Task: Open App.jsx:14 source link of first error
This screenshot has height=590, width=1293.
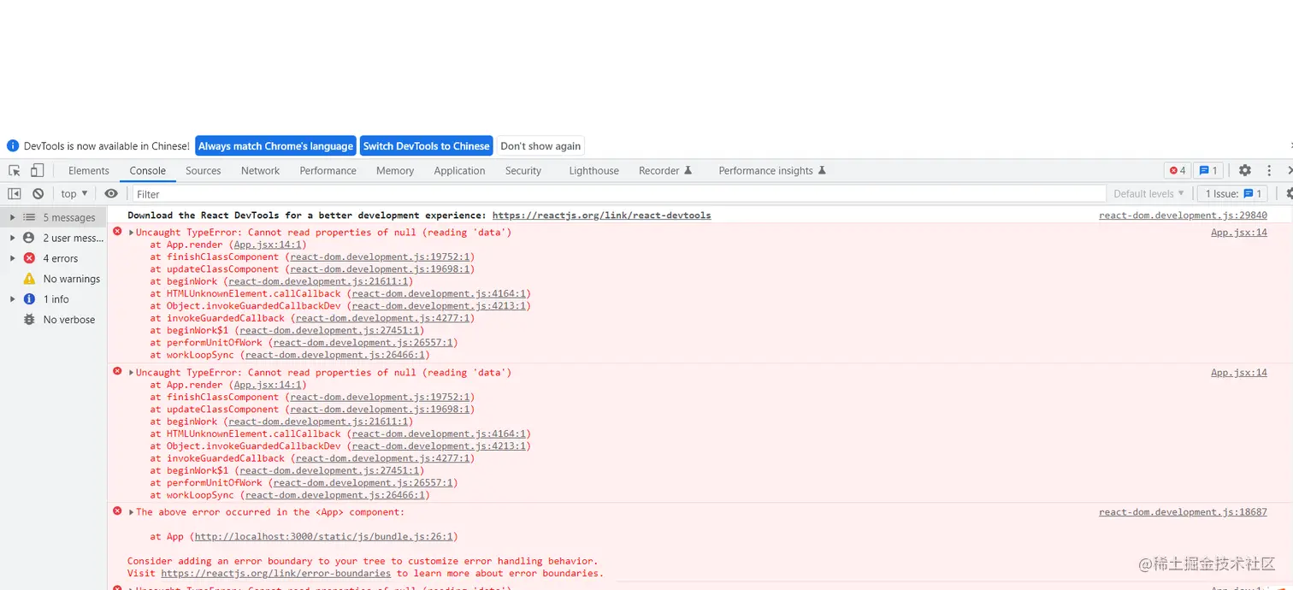Action: [1239, 233]
